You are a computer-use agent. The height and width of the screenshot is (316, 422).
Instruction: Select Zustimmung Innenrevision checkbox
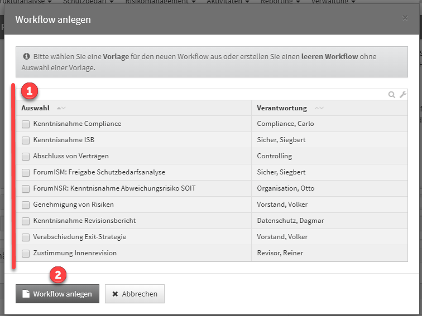coord(26,254)
